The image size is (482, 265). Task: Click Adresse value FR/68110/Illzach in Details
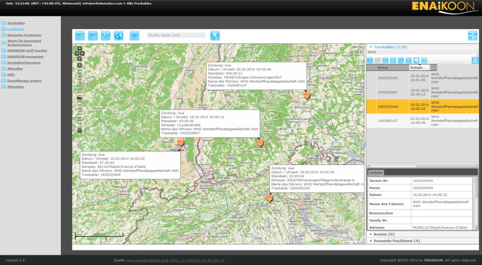point(440,228)
